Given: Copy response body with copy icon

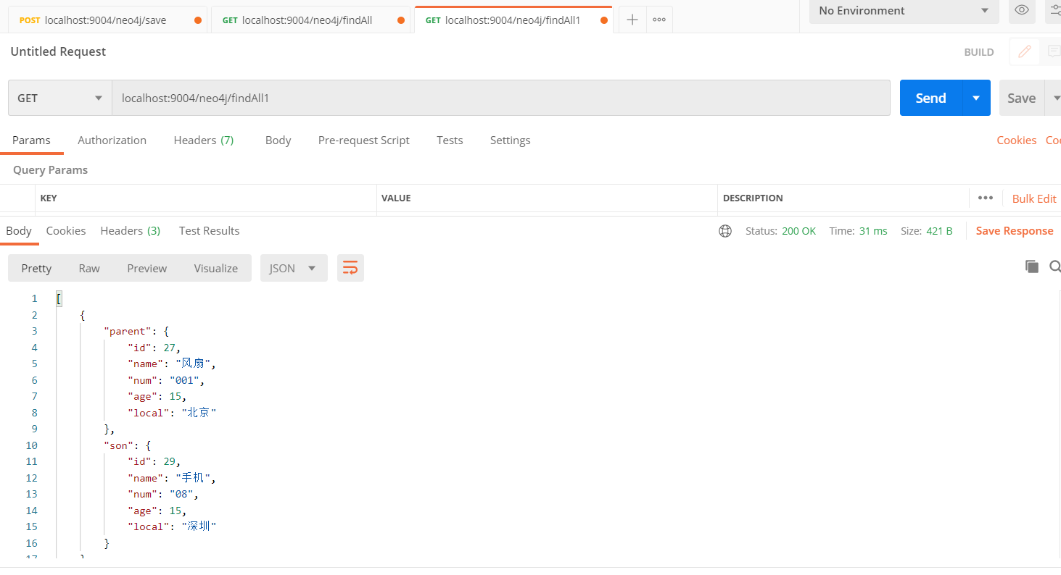Looking at the screenshot, I should point(1031,266).
